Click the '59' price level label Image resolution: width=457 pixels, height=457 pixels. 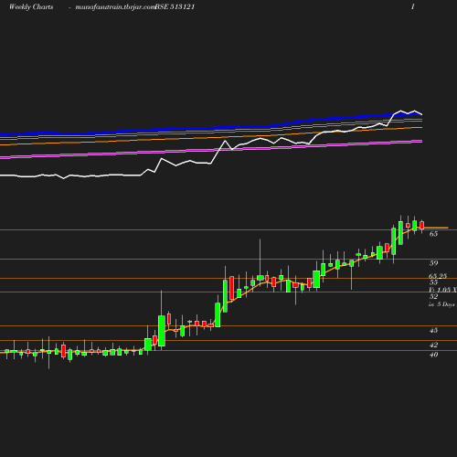coord(433,263)
